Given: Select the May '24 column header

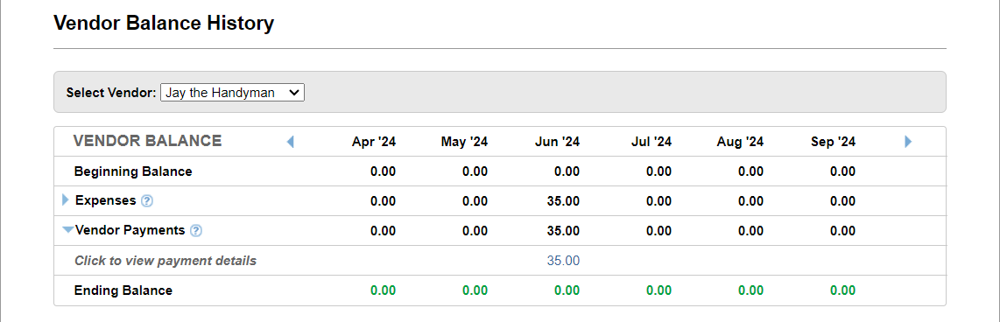Looking at the screenshot, I should pos(464,142).
